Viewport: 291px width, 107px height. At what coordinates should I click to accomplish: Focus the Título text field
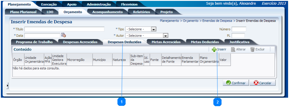pyautogui.click(x=64, y=29)
